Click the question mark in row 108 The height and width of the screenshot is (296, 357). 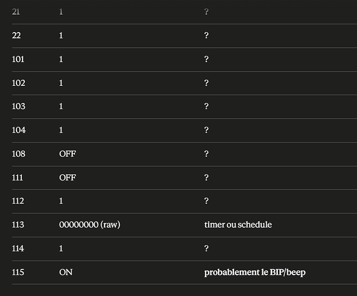pos(206,154)
